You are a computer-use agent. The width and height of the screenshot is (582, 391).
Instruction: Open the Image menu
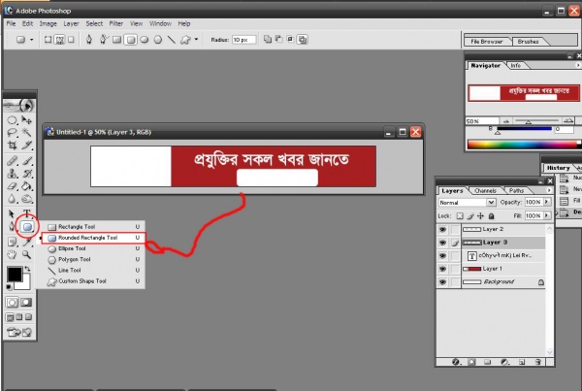pos(48,23)
